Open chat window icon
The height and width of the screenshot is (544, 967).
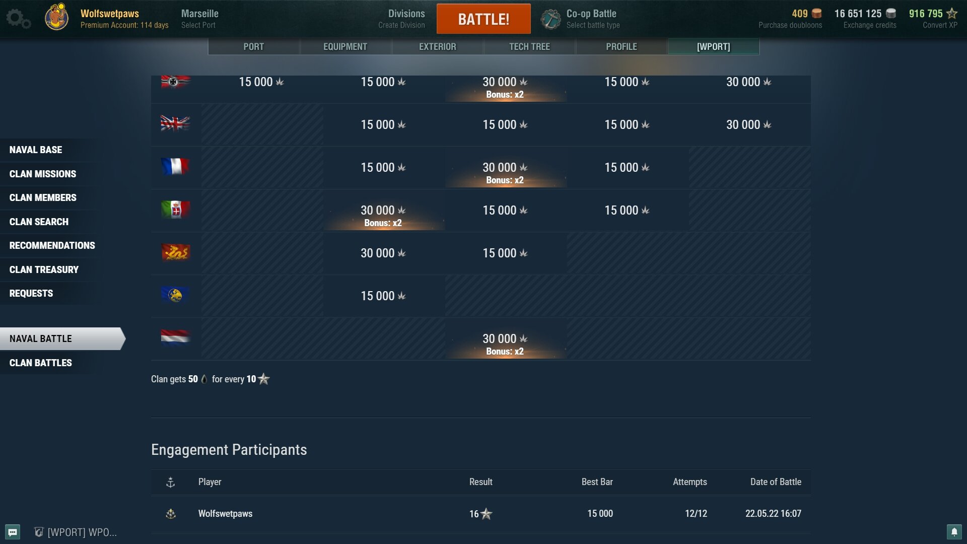pos(13,532)
